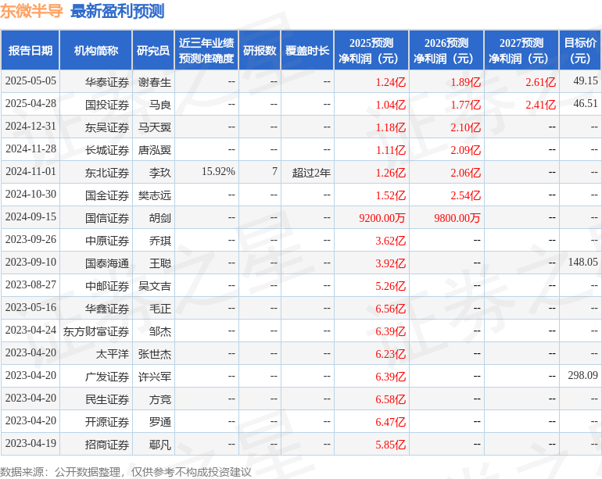Click the date 2025-04-28

tap(30, 104)
